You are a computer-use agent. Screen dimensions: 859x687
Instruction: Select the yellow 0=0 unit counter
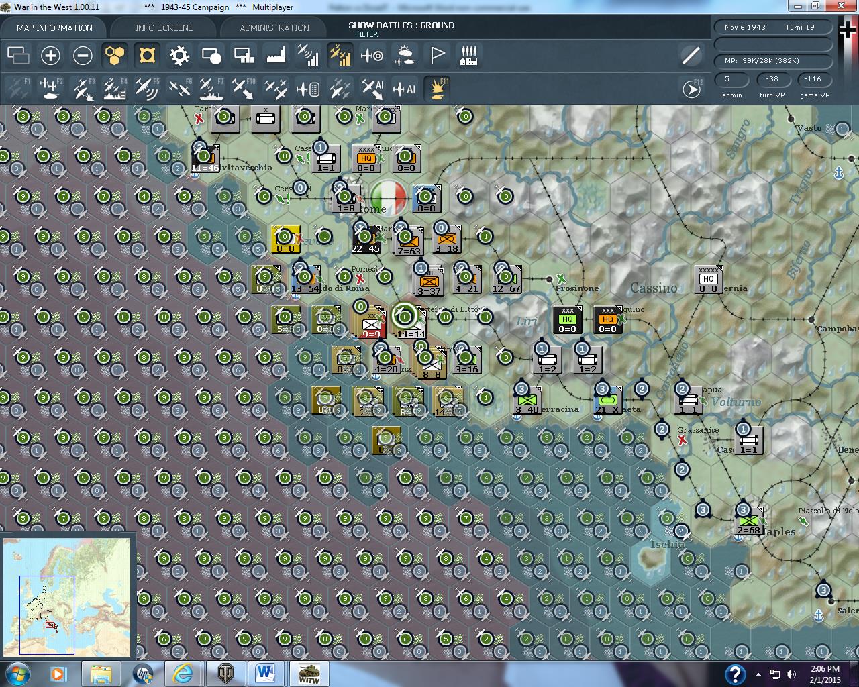pyautogui.click(x=285, y=239)
